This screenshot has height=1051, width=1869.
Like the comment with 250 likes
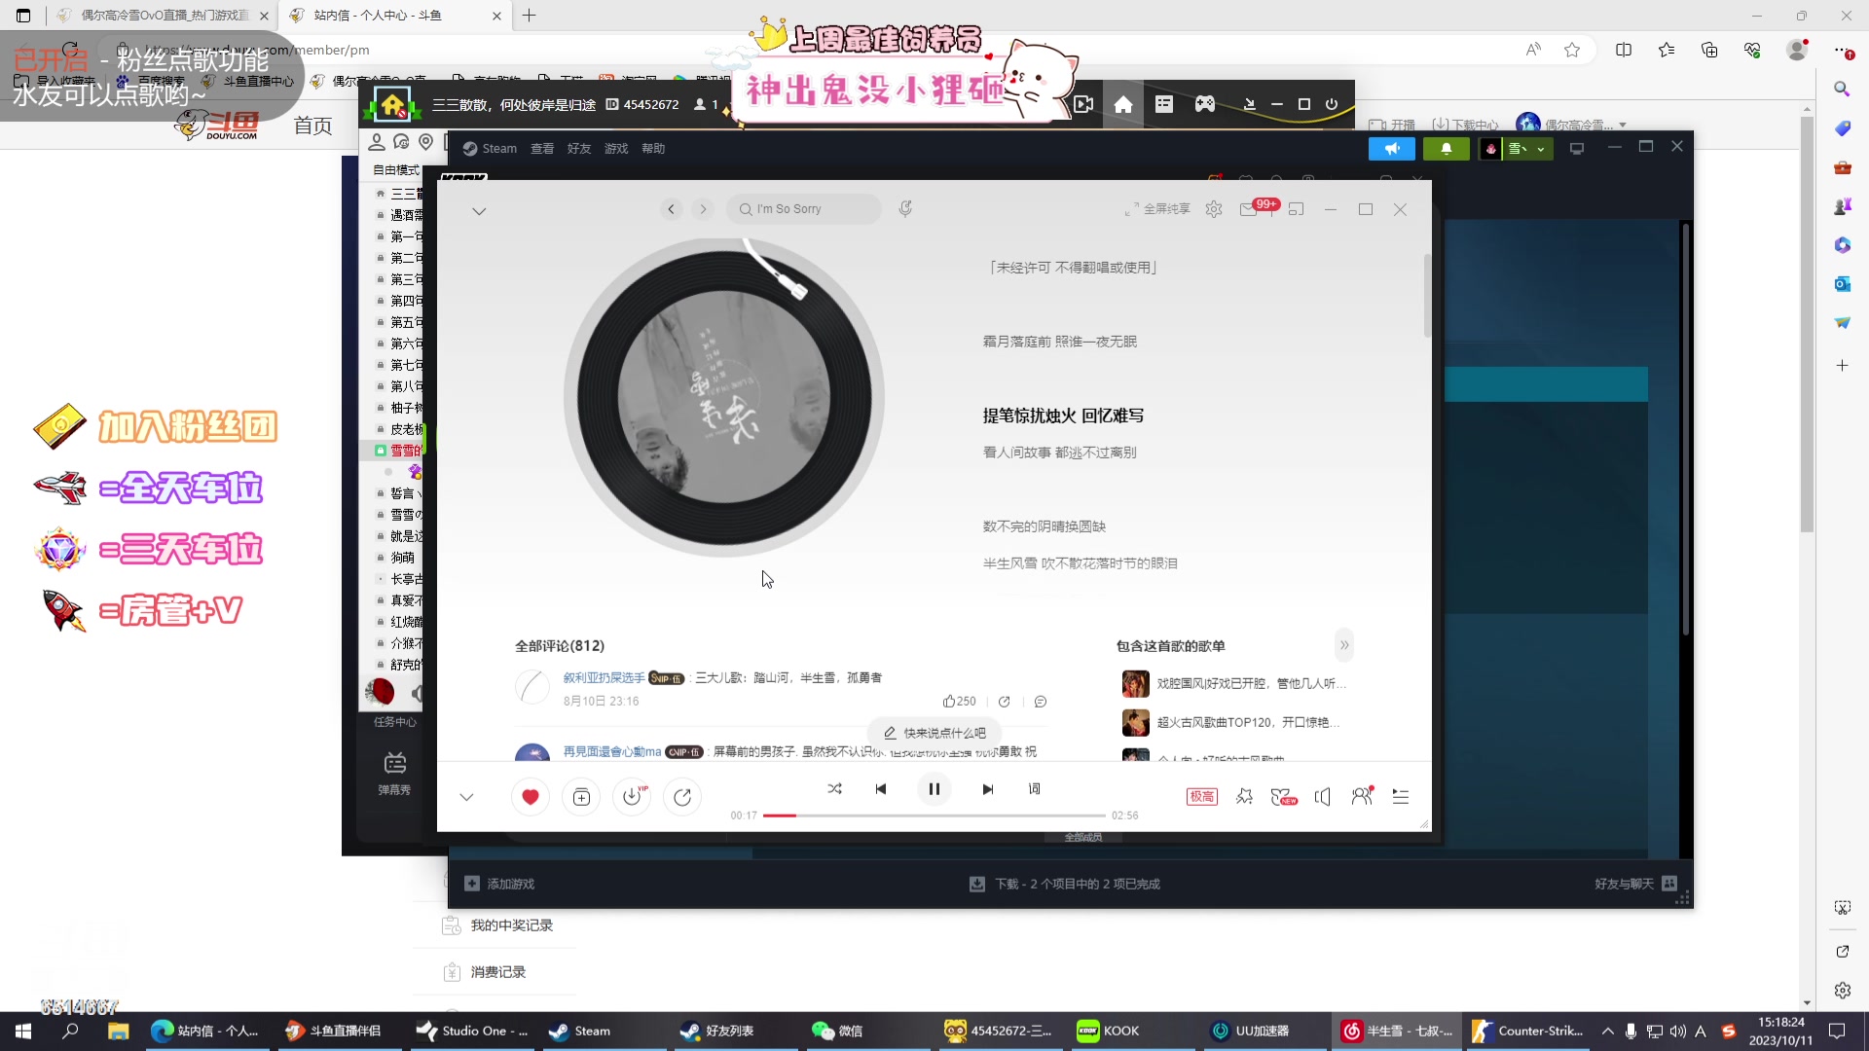(x=960, y=702)
